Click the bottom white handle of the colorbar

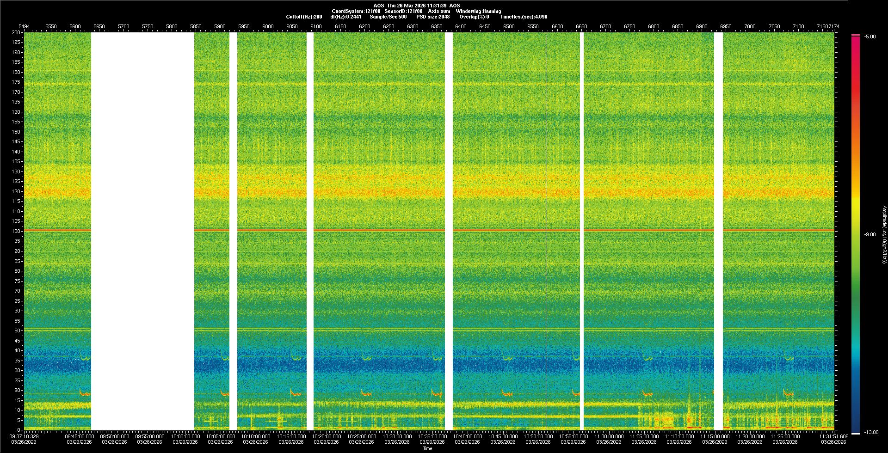coord(855,433)
